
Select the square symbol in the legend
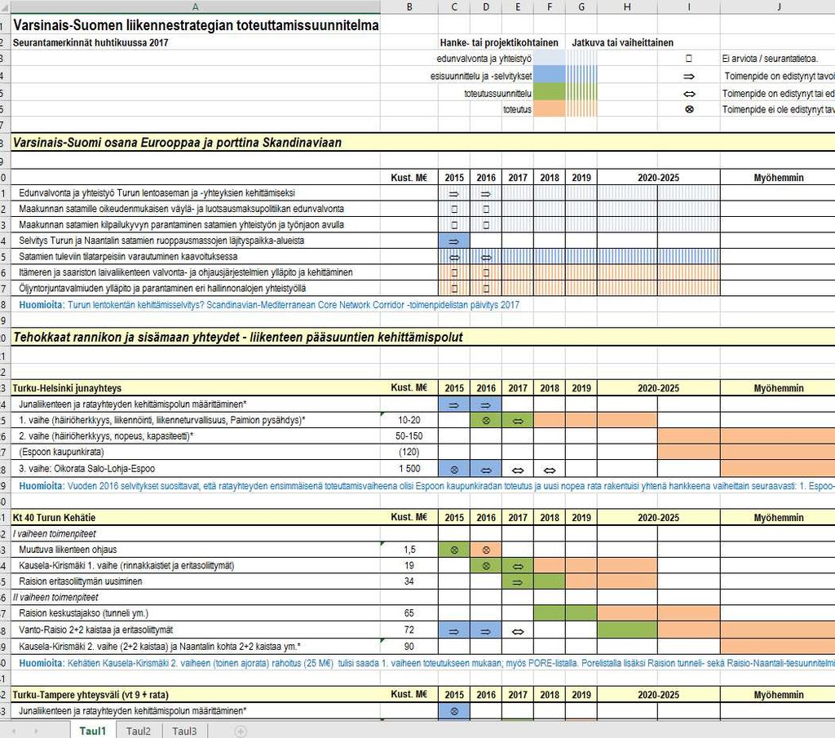tap(689, 59)
